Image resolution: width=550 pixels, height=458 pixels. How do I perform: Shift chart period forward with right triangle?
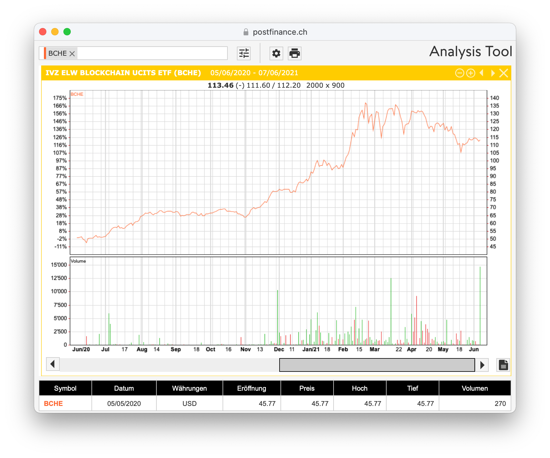click(493, 73)
